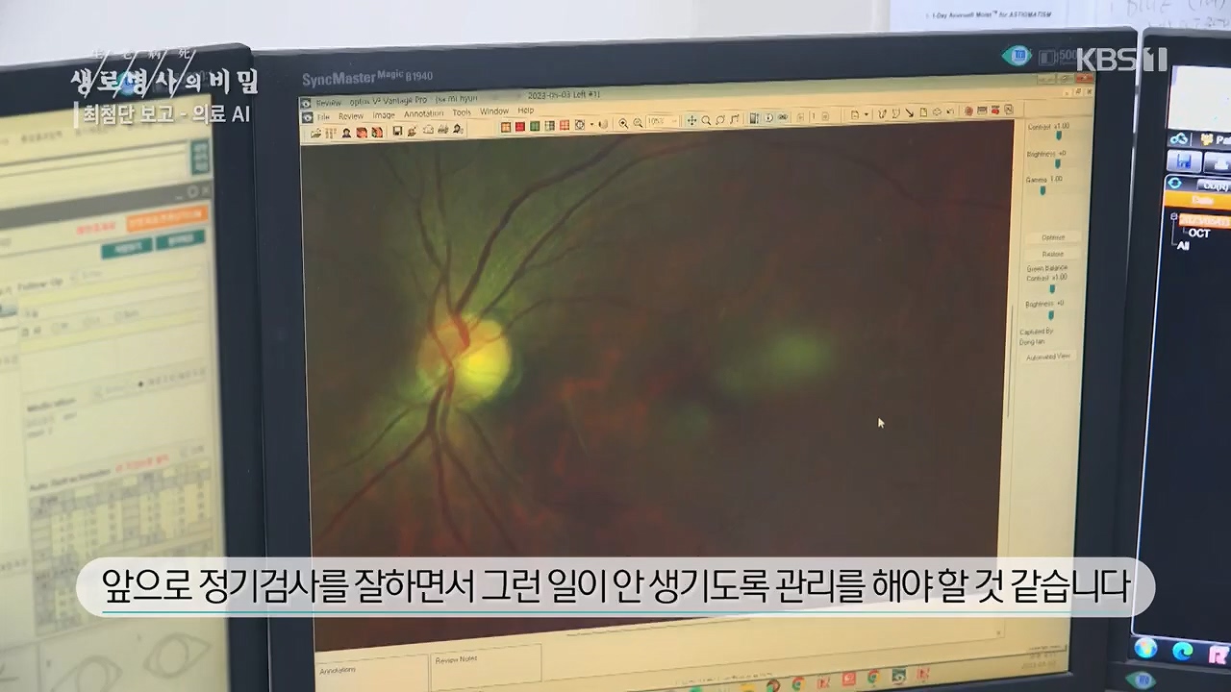Screen dimensions: 1231x692
Task: Click Edge icon on right monitor taskbar
Action: point(1183,652)
